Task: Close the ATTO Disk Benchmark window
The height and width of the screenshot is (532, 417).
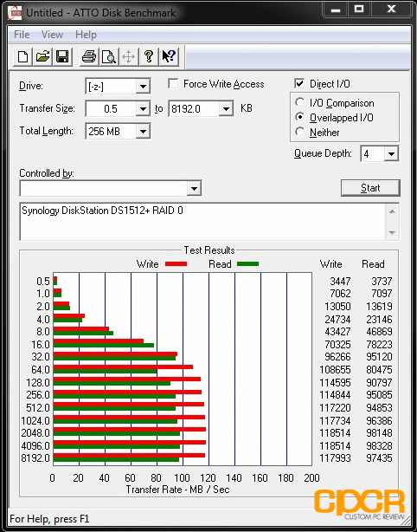Action: pos(391,10)
